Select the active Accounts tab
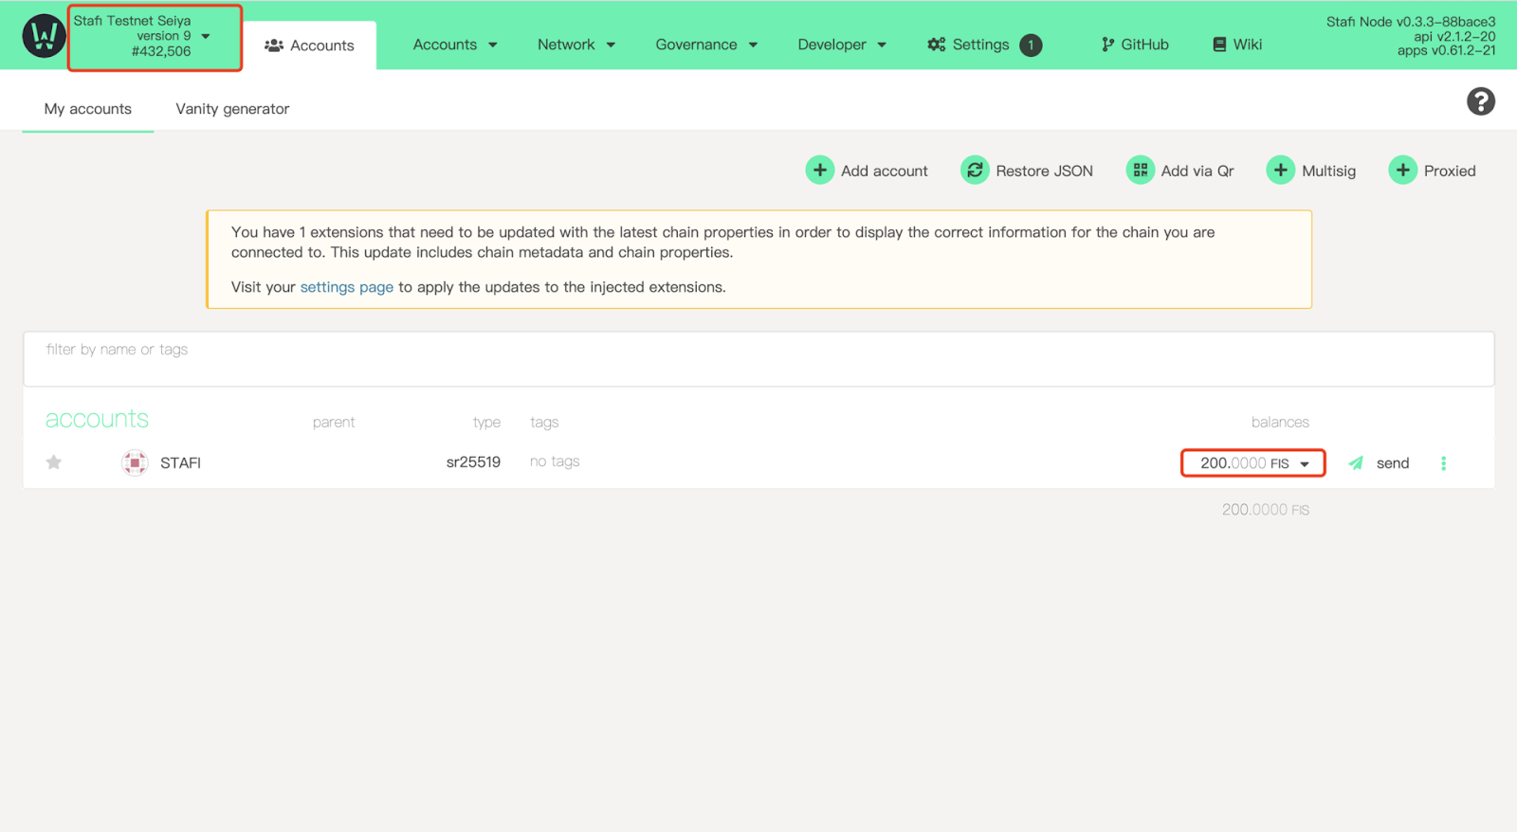The height and width of the screenshot is (832, 1517). tap(309, 45)
